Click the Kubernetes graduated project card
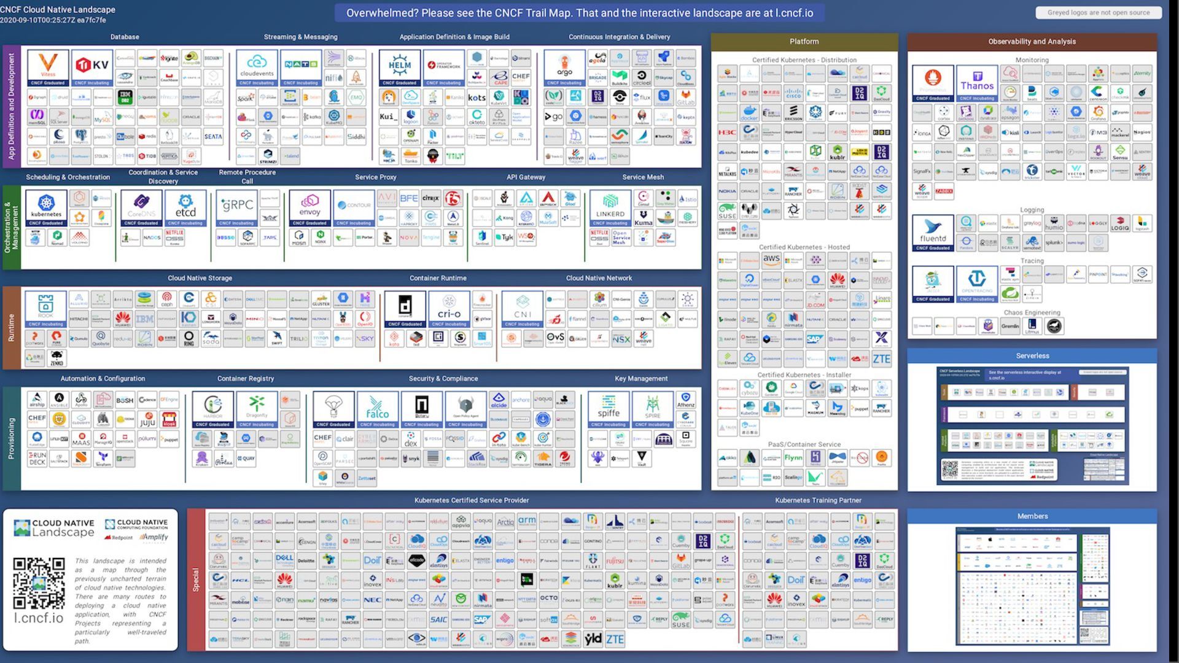Viewport: 1179px width, 663px height. (x=46, y=208)
